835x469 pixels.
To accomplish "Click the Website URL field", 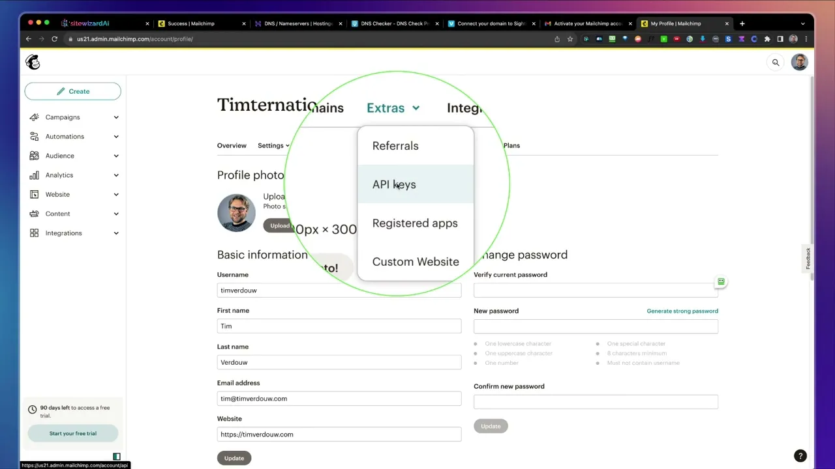I will coord(339,434).
